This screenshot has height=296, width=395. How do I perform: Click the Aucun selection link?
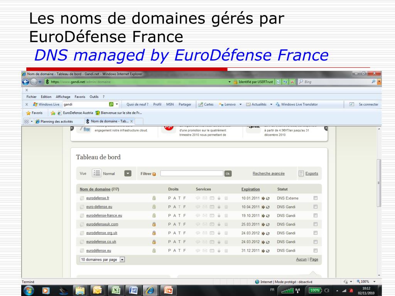[x=301, y=259]
